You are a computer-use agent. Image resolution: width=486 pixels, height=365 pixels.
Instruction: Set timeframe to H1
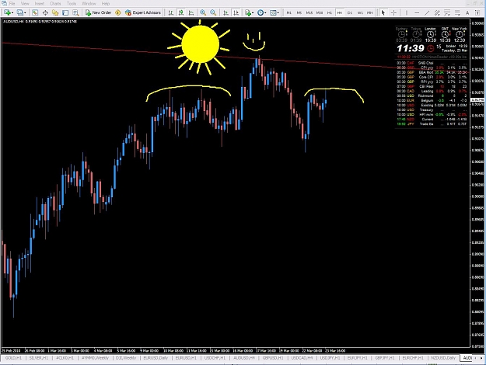point(330,12)
